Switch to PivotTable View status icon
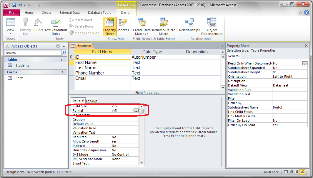This screenshot has height=178, width=313. pos(291,172)
